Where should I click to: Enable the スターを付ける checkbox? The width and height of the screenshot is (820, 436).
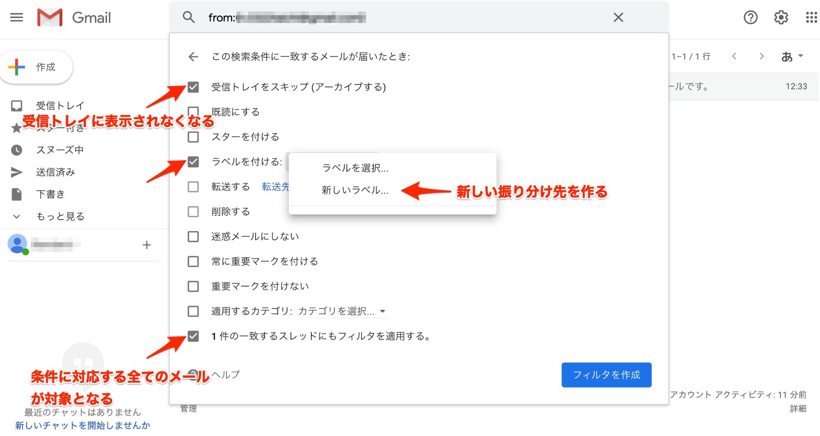point(193,137)
